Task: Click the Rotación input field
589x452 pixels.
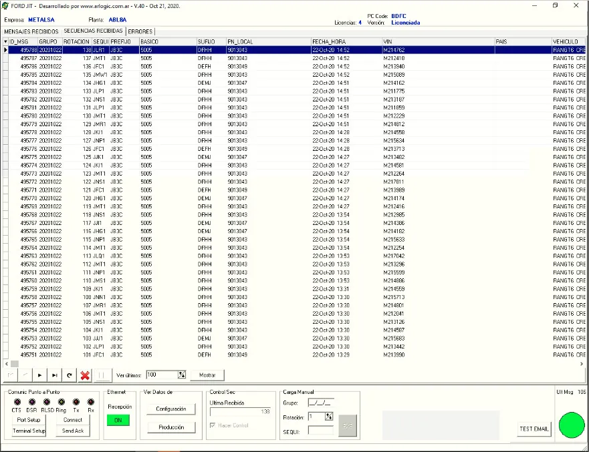Action: coord(317,417)
